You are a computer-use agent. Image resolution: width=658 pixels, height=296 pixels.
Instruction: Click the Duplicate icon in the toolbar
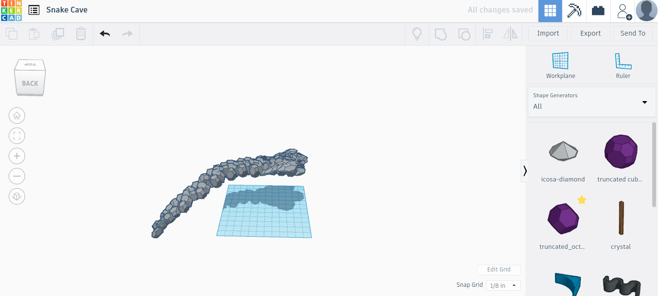click(57, 34)
